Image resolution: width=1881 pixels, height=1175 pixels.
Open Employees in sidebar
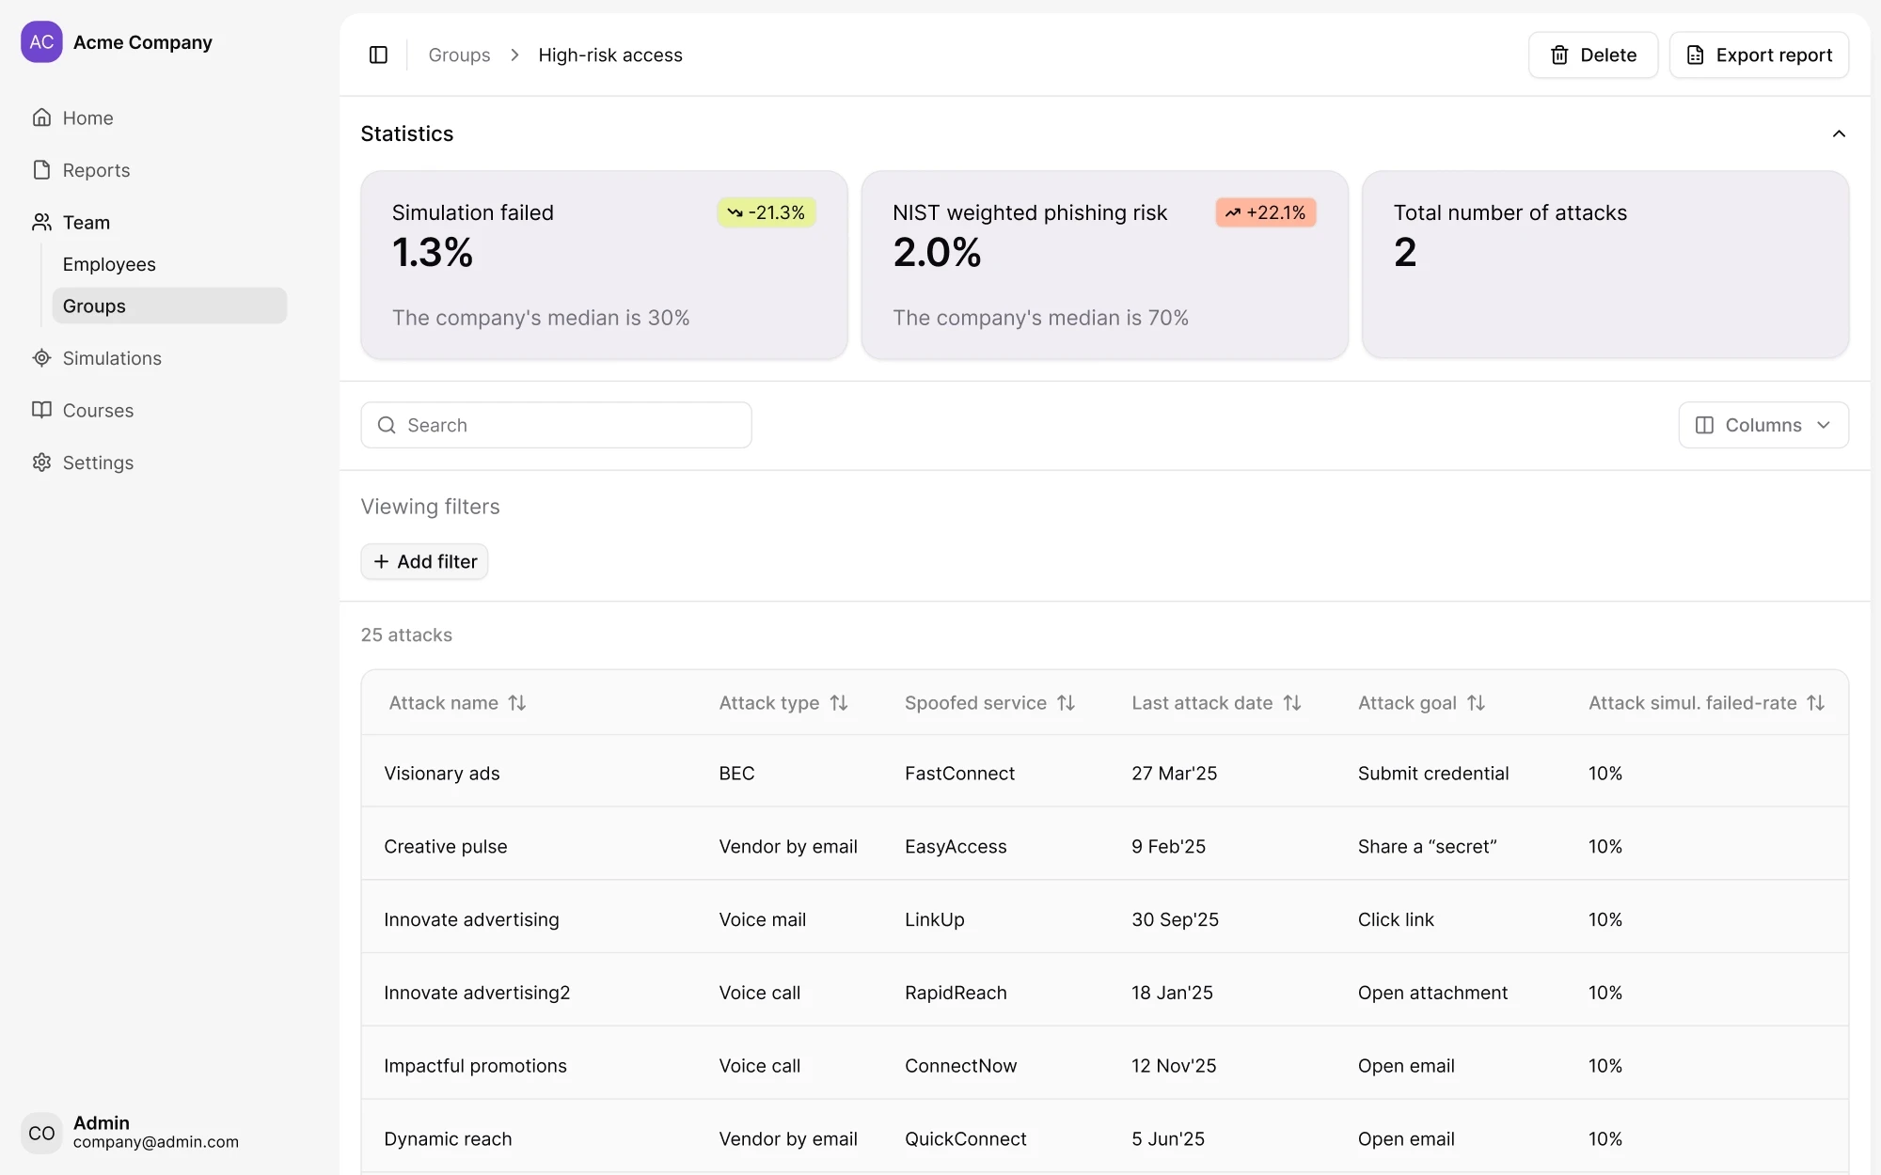(x=109, y=264)
